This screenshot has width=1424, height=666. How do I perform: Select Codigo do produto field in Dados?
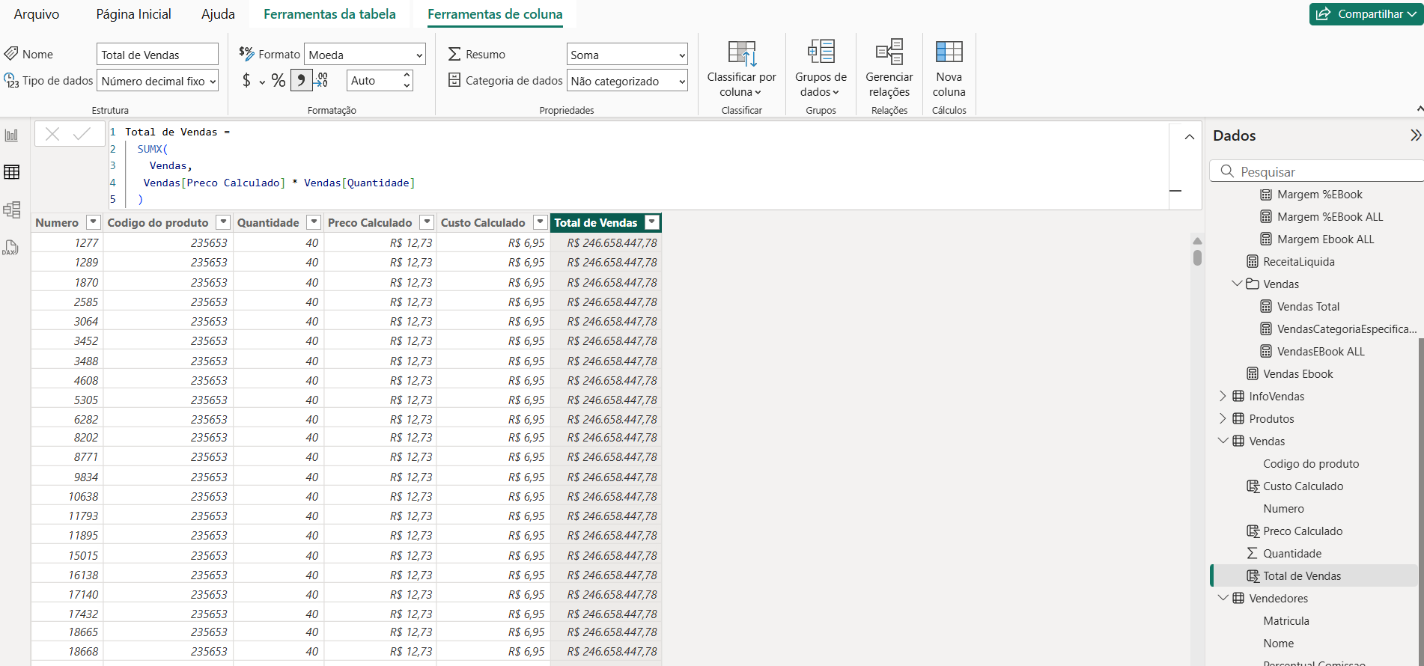point(1310,464)
